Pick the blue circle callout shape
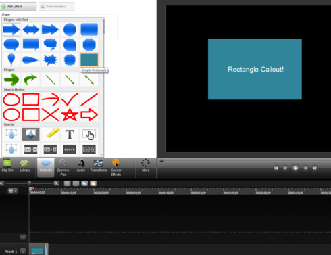 pos(70,30)
